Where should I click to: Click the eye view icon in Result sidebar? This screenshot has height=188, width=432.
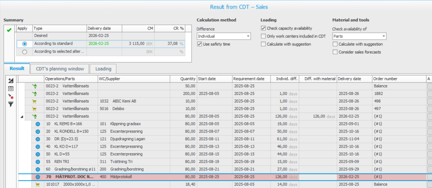[11, 88]
